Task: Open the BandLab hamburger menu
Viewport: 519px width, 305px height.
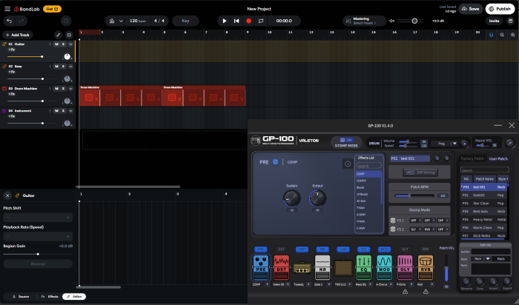Action: 7,9
